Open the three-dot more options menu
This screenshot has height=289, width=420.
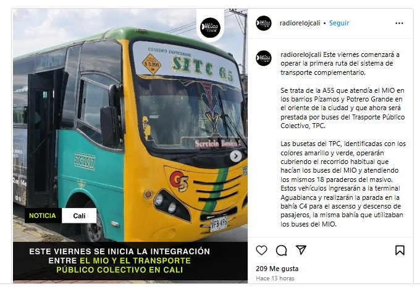pos(399,24)
